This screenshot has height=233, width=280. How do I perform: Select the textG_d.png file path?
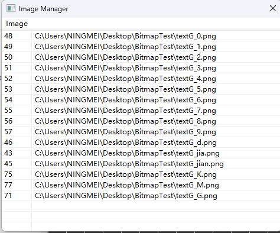point(126,143)
